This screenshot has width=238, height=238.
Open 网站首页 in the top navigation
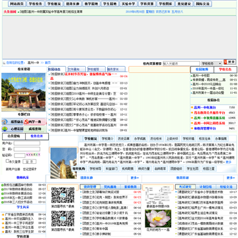17,4
